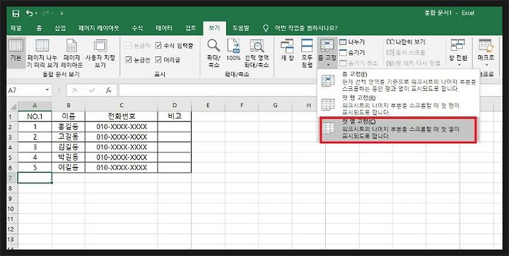Image resolution: width=509 pixels, height=256 pixels.
Task: Switch to the 홈 (Home) tab
Action: coord(39,28)
